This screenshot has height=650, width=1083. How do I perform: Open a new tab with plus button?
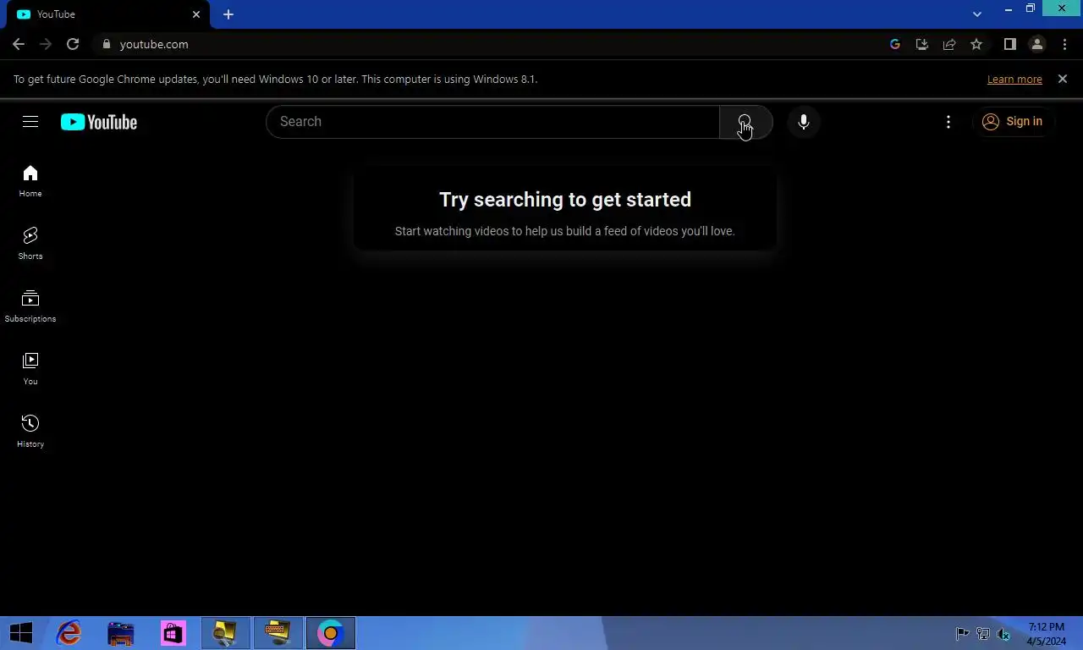(228, 14)
